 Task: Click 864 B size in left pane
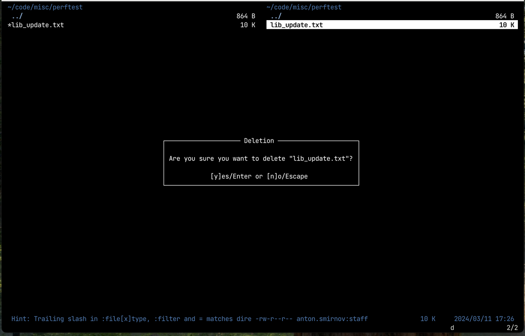246,16
